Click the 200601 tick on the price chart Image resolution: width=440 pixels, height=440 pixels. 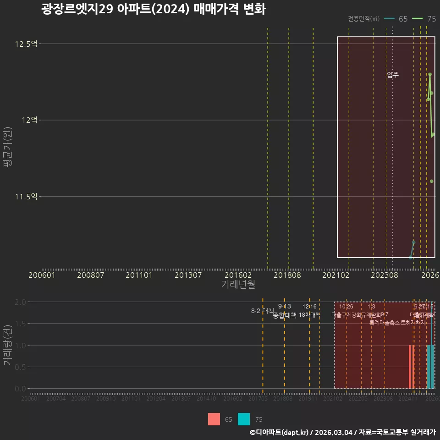click(42, 275)
